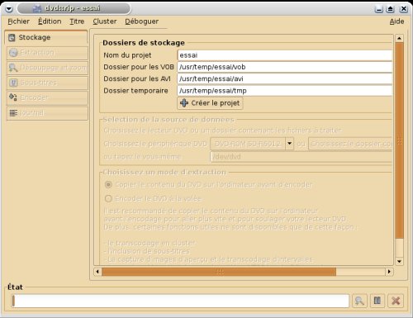Image resolution: width=413 pixels, height=318 pixels.
Task: Click the Extraction disc icon
Action: [x=13, y=53]
